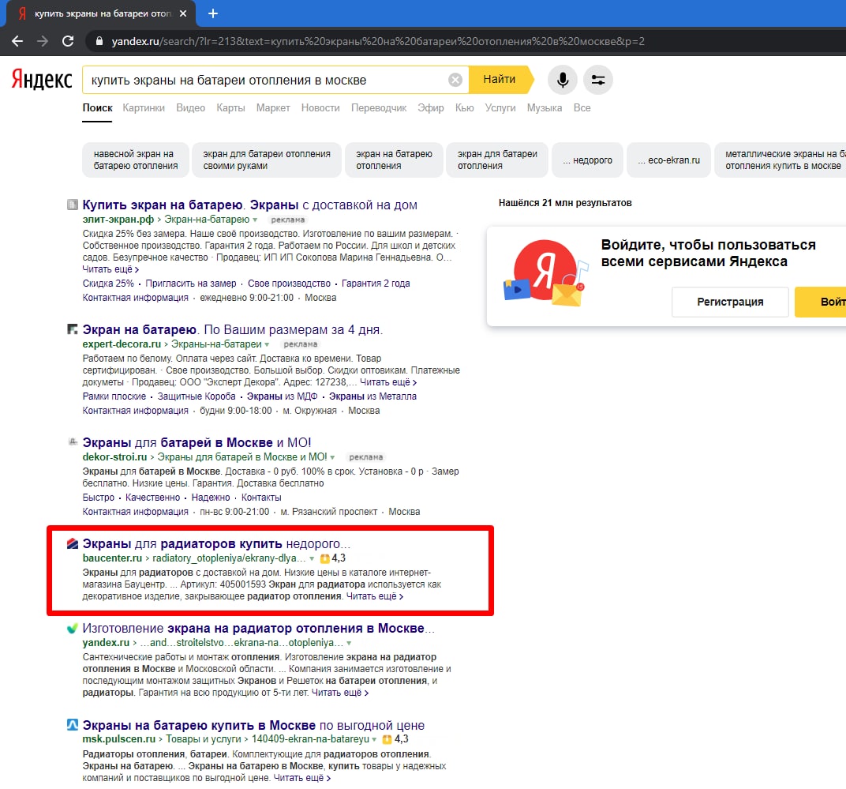The image size is (846, 789).
Task: Open the Услуги tab
Action: (x=500, y=107)
